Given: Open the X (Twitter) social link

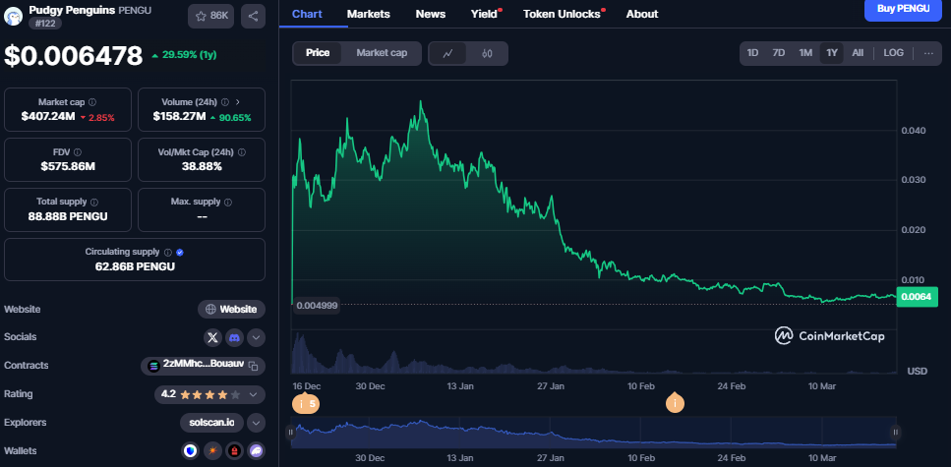Looking at the screenshot, I should click(x=212, y=338).
